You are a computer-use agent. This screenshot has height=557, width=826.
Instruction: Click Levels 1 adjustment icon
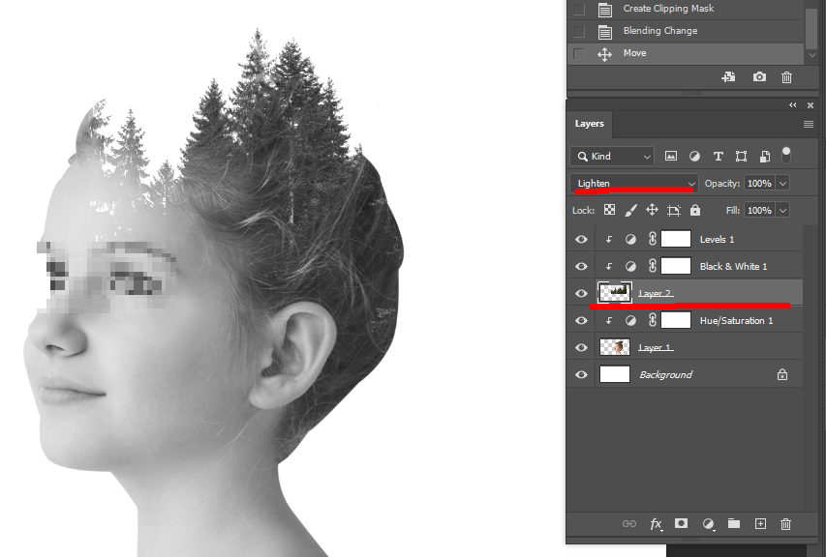[x=630, y=239]
